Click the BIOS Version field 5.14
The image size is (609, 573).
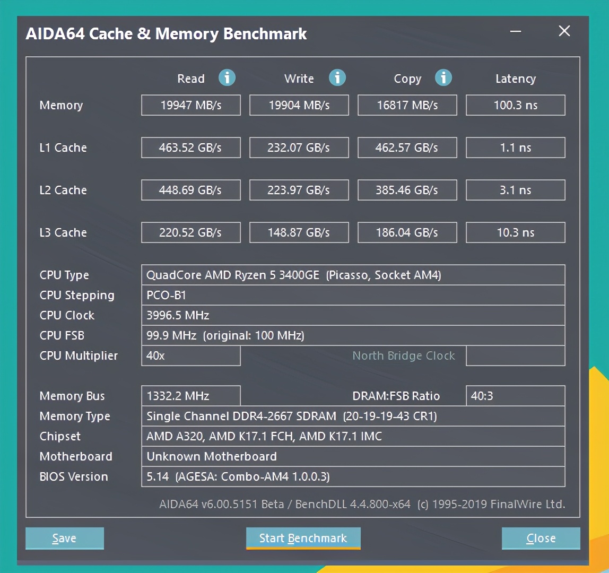pos(353,476)
